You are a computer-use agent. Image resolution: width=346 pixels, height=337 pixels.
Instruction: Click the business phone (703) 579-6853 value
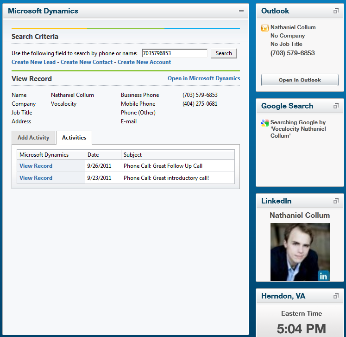click(200, 95)
